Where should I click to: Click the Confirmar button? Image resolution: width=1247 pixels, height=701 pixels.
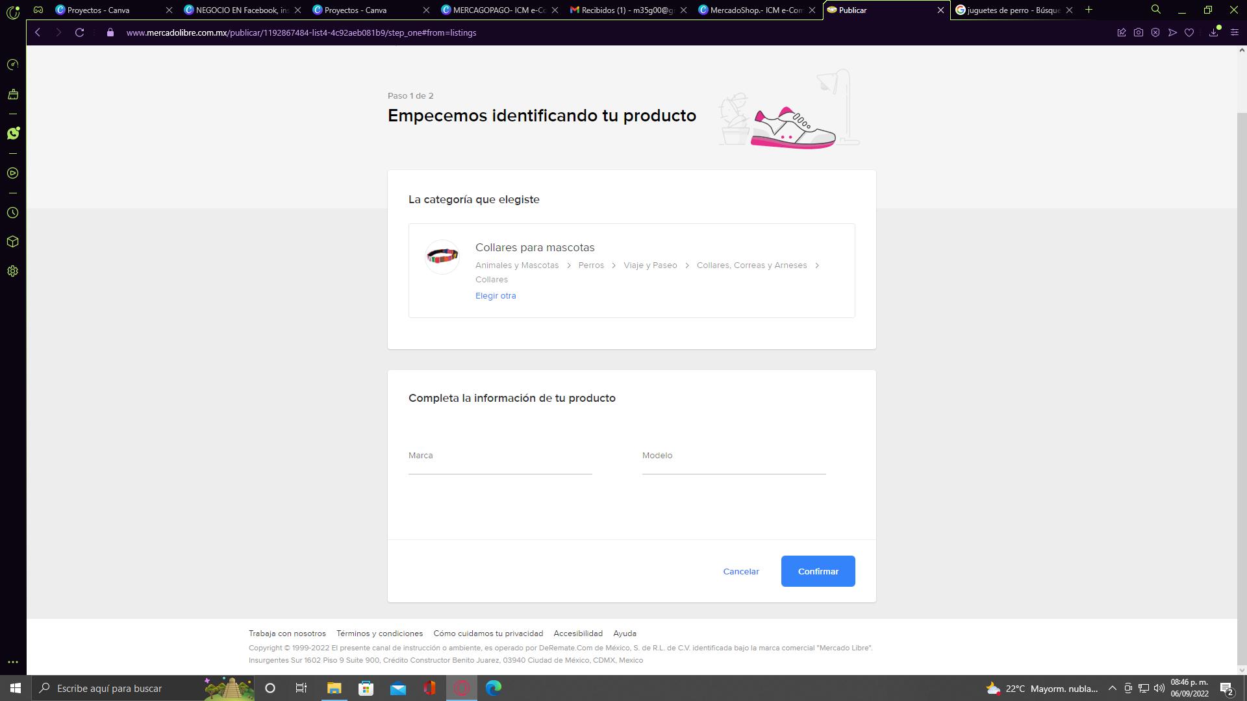click(x=818, y=571)
